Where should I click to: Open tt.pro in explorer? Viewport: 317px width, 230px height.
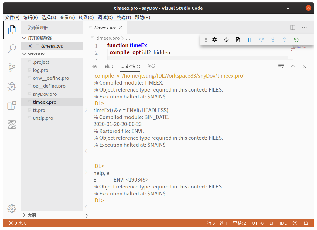52,110
